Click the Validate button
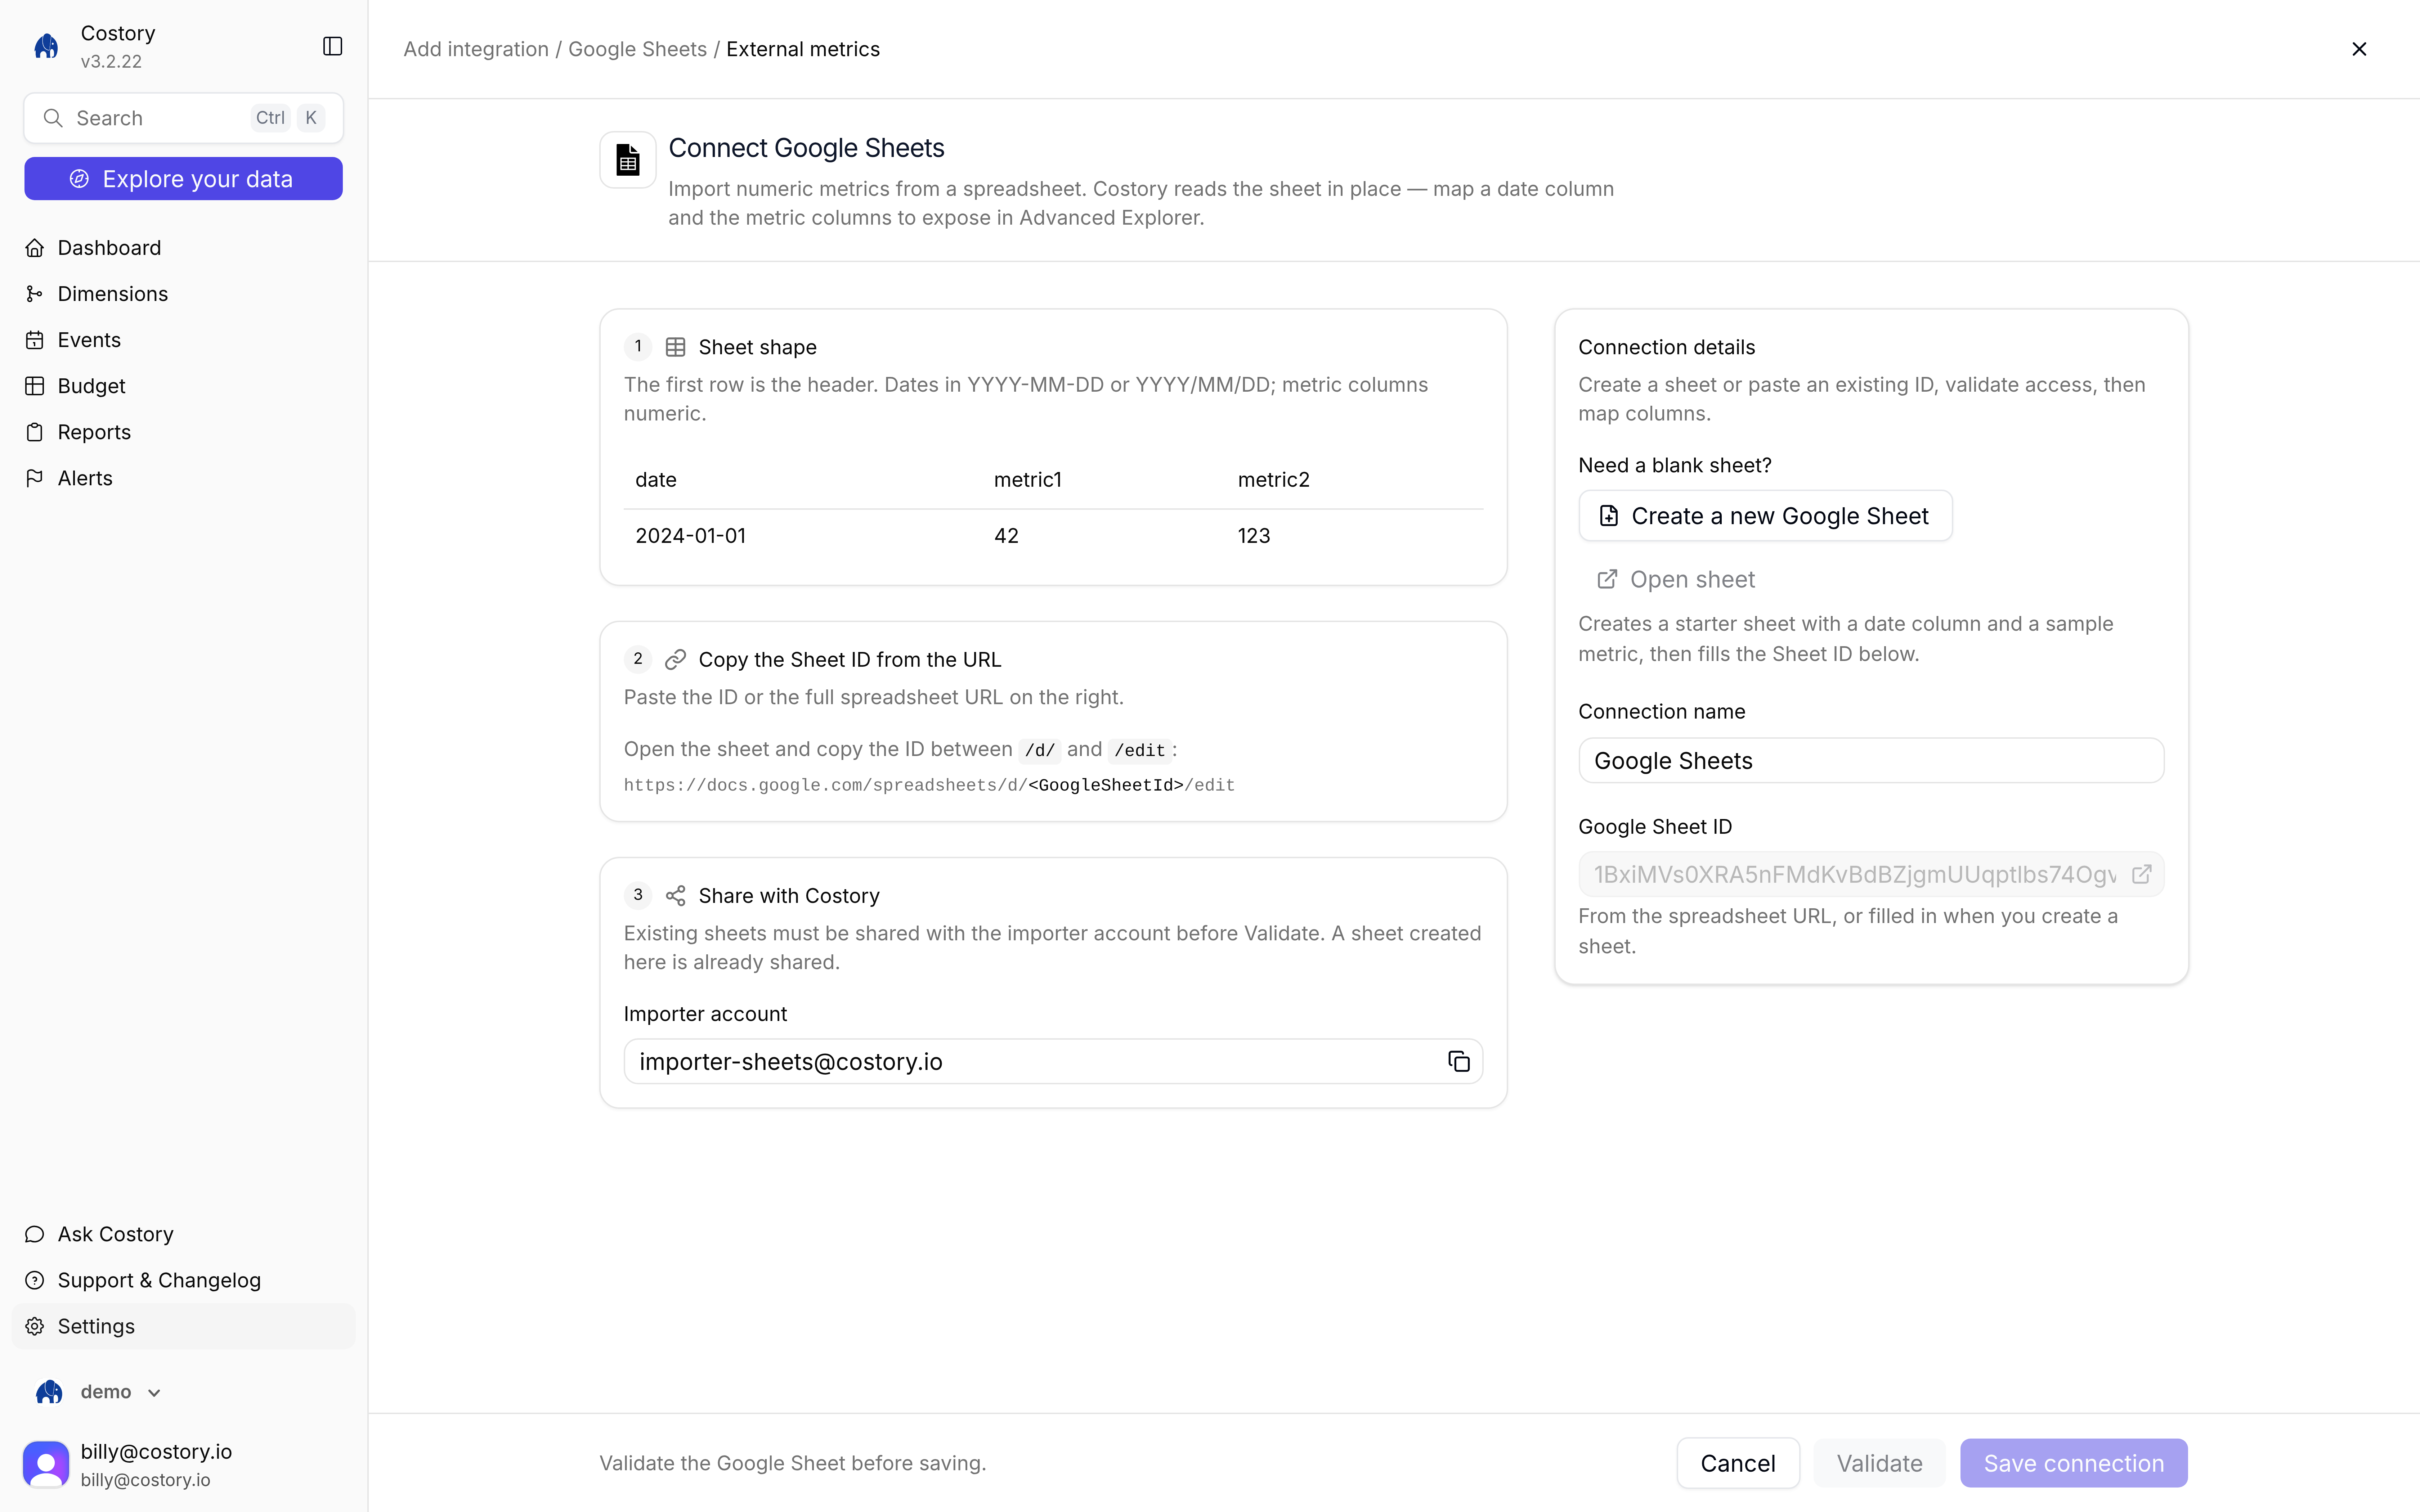This screenshot has height=1512, width=2420. pos(1879,1463)
